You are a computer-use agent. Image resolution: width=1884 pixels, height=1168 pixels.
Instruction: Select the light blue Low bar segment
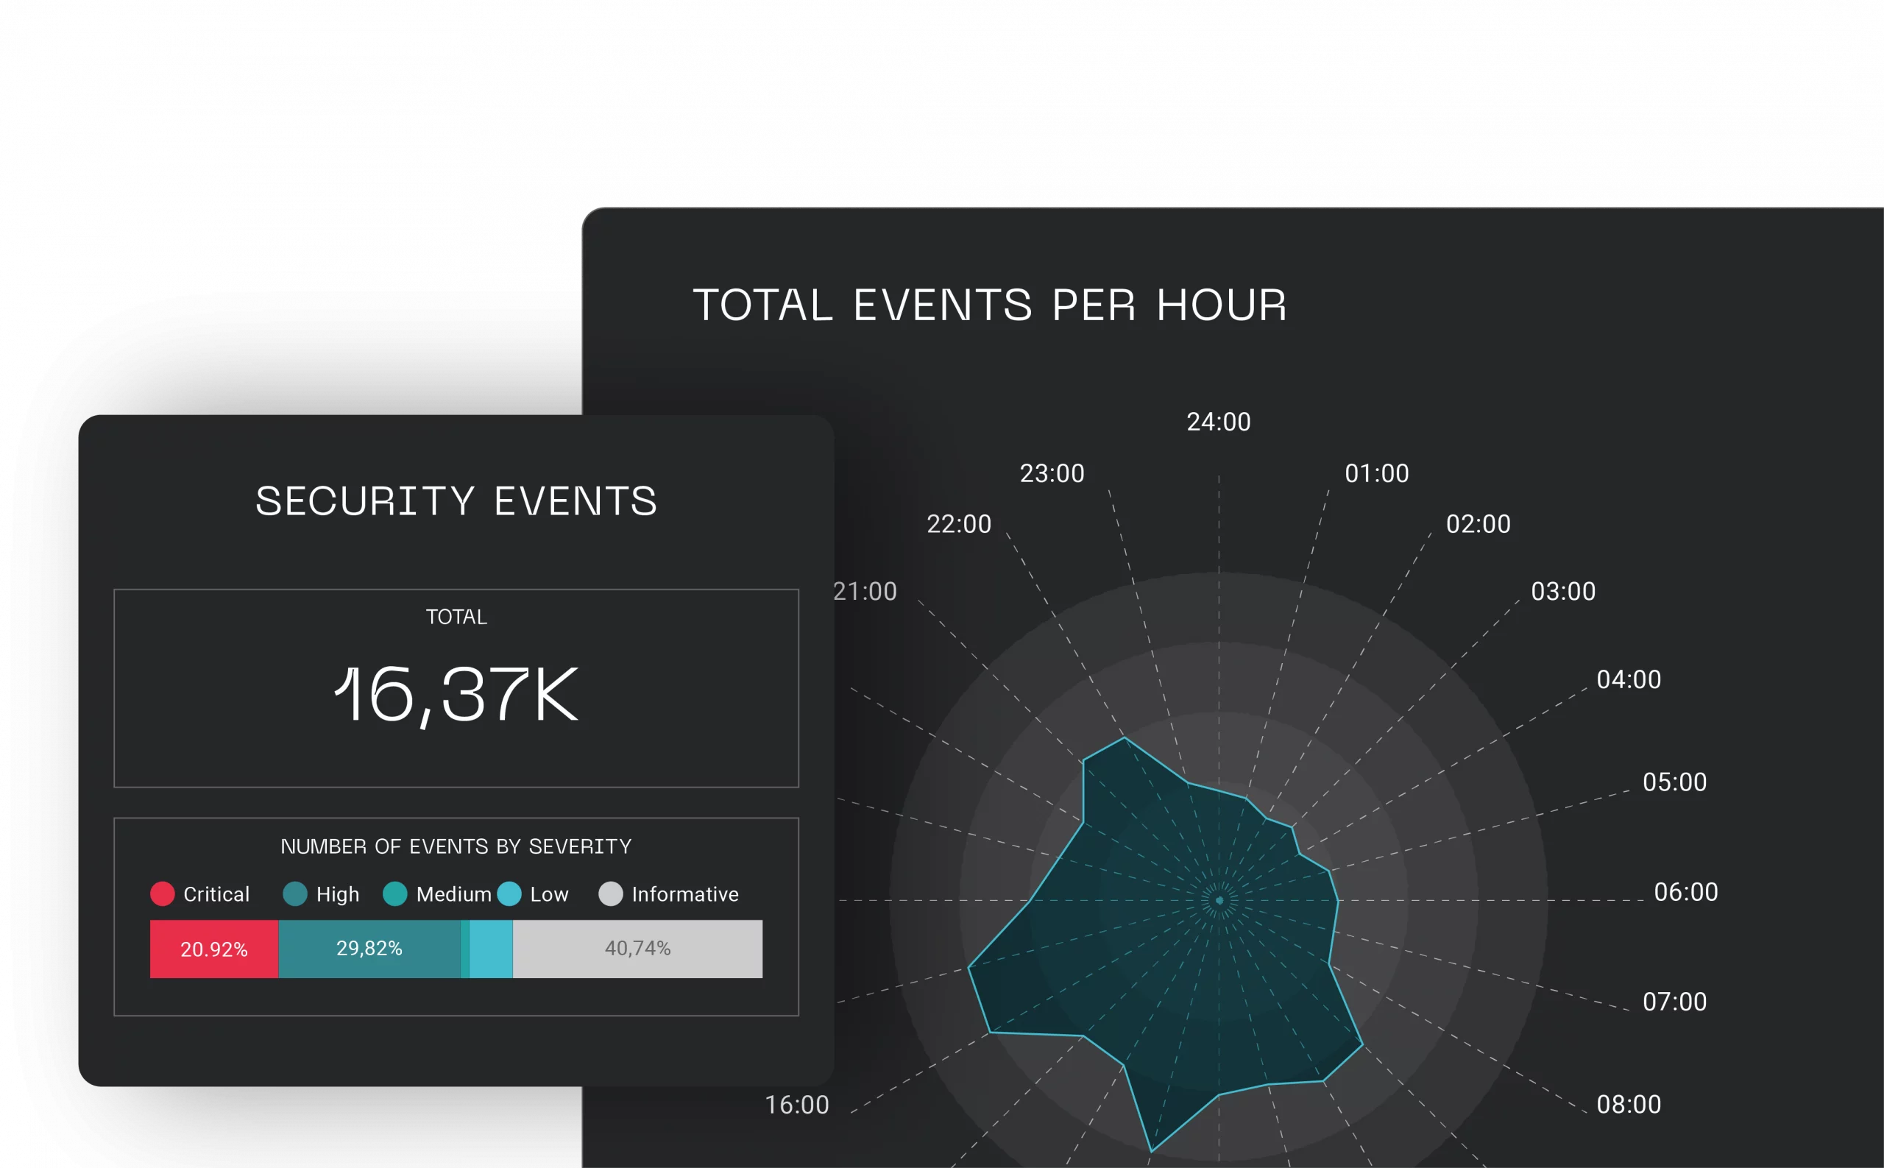[491, 949]
